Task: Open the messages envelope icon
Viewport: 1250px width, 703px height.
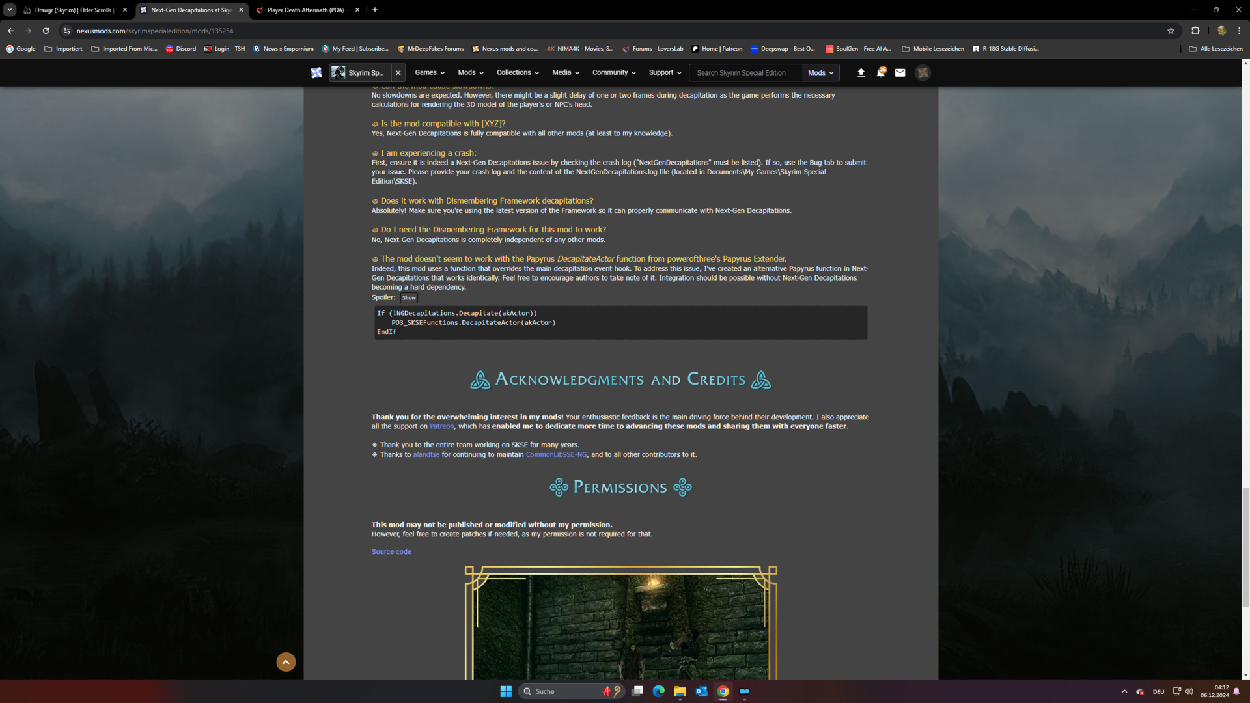Action: [x=900, y=72]
